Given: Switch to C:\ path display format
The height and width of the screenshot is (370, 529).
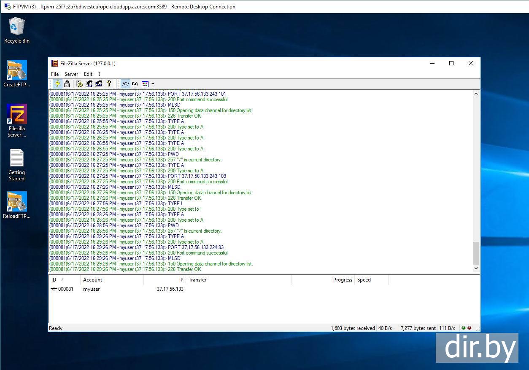Looking at the screenshot, I should (x=135, y=84).
